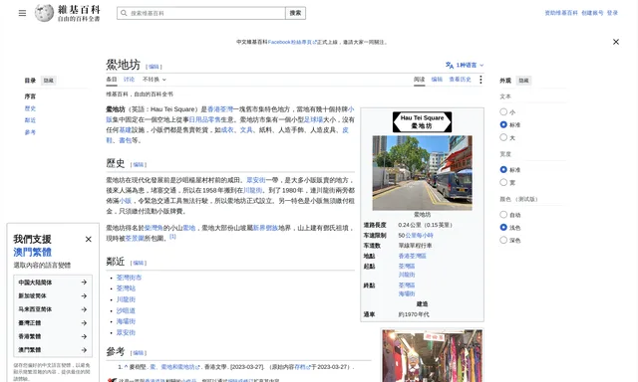Switch to the 条目 article tab

(112, 80)
